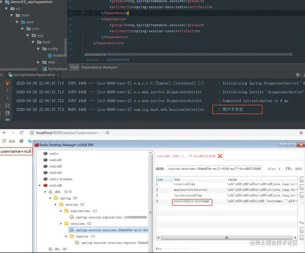The width and height of the screenshot is (305, 253).
Task: Open the spring:session:sessions:expires key
Action: (114, 243)
